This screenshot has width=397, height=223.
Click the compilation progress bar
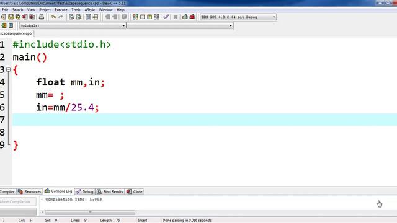pos(18,212)
